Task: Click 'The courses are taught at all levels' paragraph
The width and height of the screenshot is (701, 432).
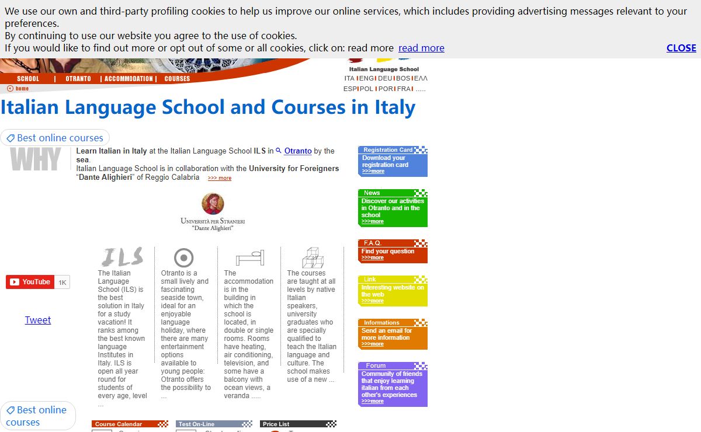Action: coord(312,326)
